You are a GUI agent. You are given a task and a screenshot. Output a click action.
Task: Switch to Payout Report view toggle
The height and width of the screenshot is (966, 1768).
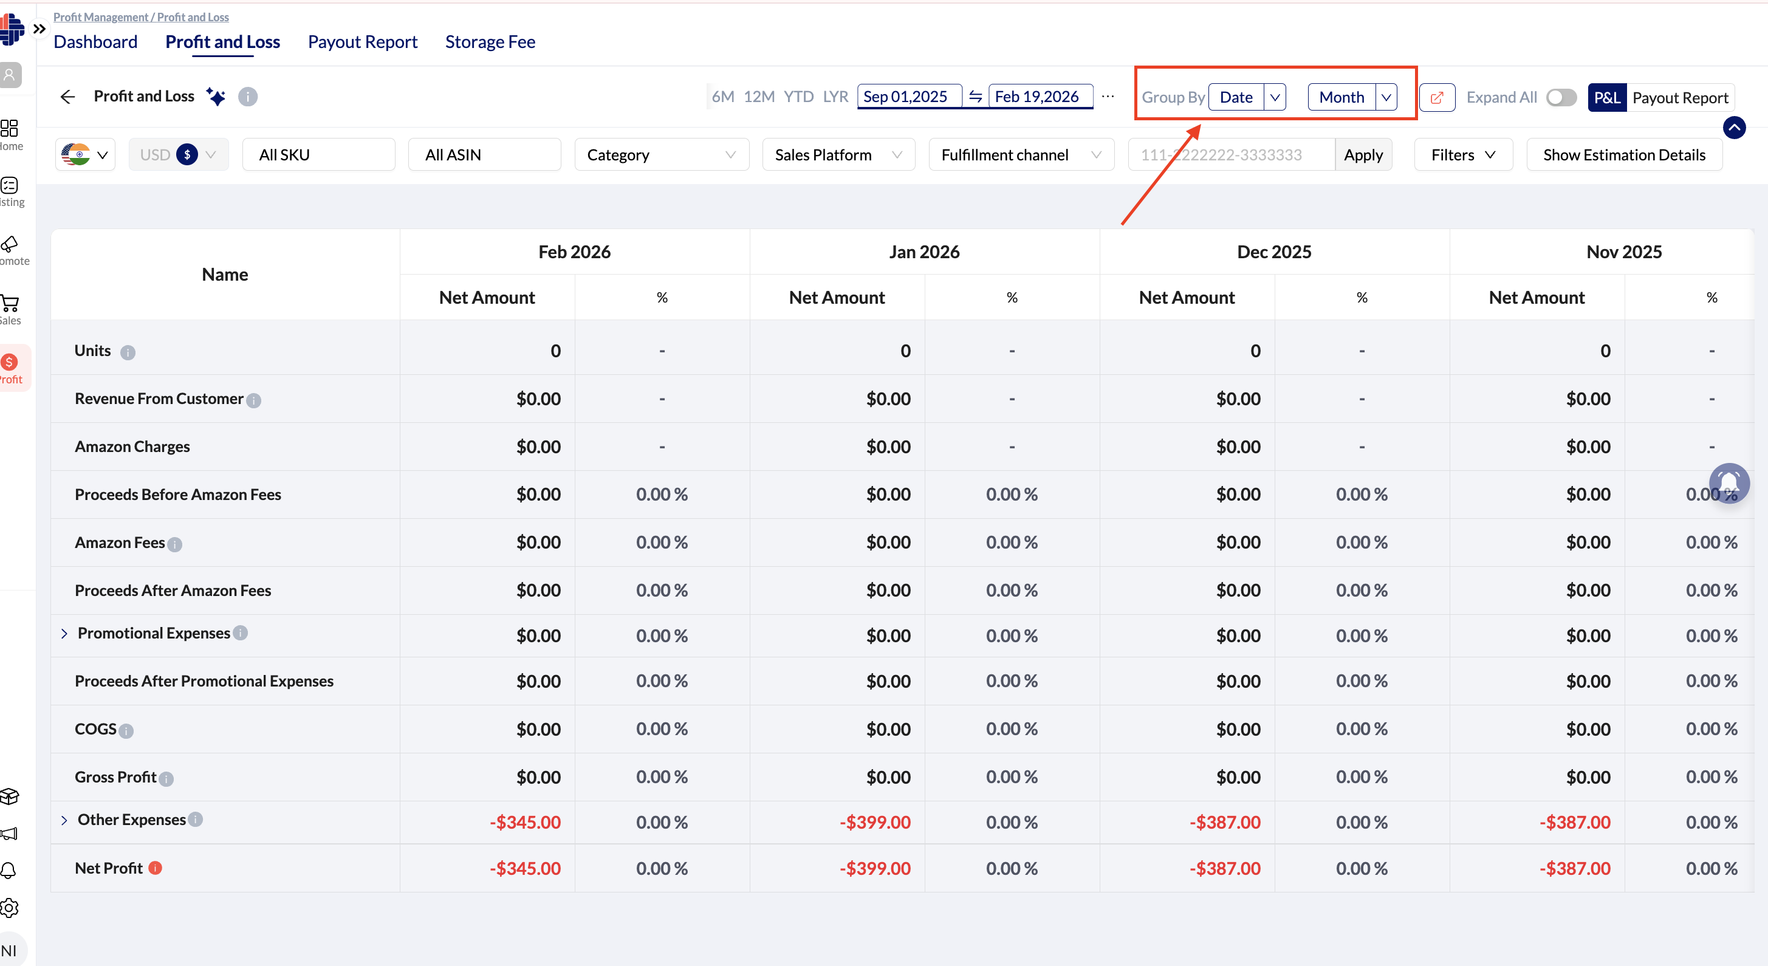(1679, 97)
